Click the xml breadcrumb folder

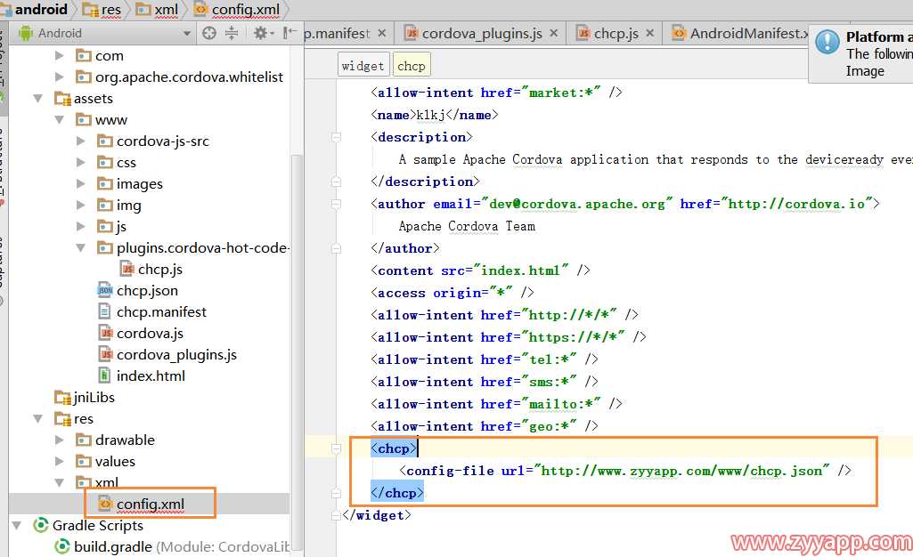[157, 9]
